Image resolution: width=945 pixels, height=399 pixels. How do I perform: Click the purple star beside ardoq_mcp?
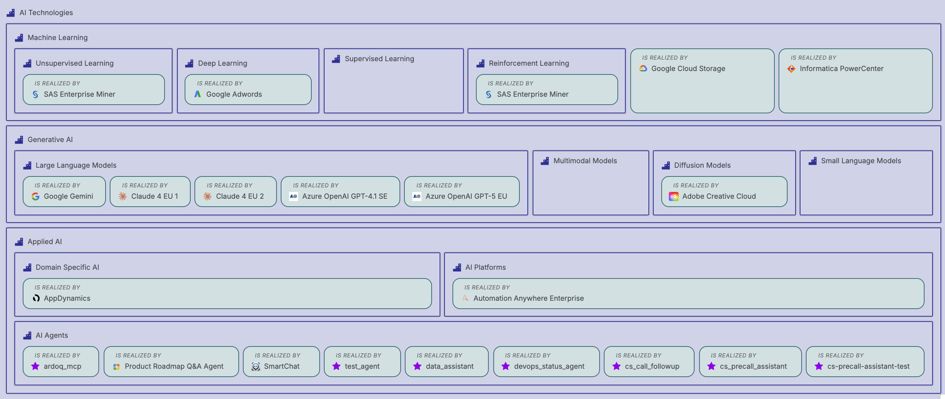35,366
